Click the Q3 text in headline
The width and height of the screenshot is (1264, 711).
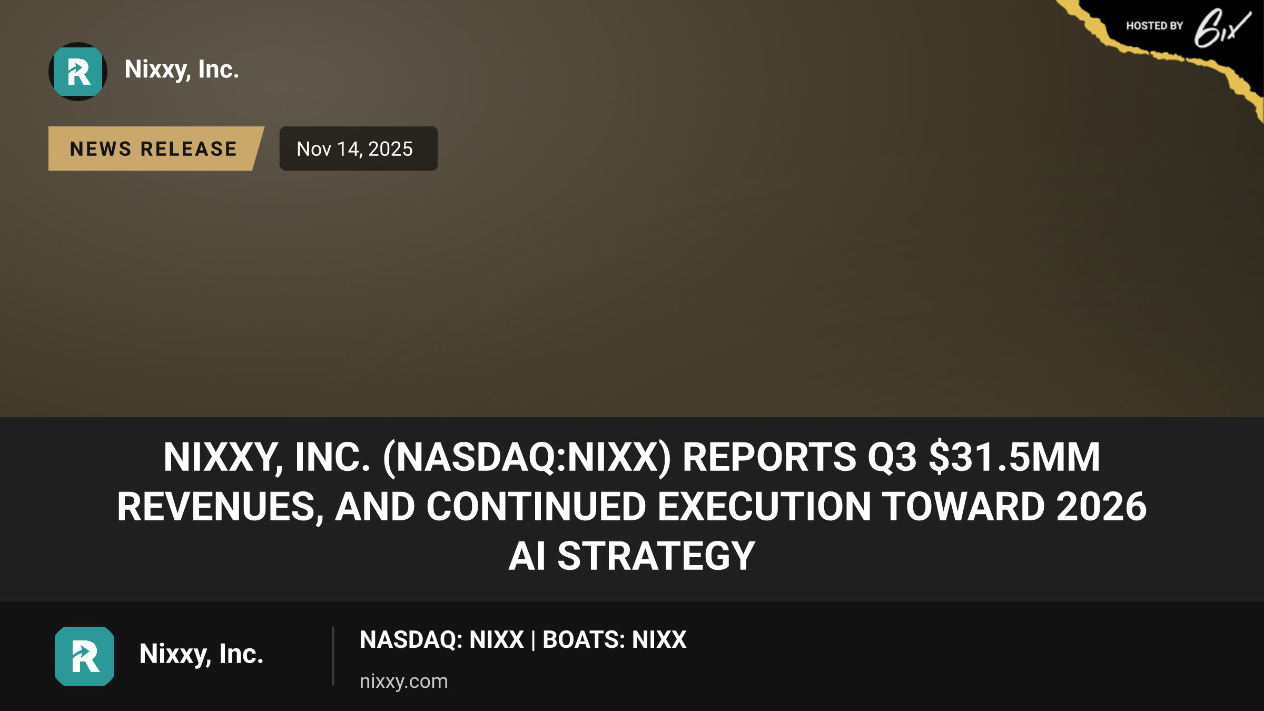click(x=892, y=457)
